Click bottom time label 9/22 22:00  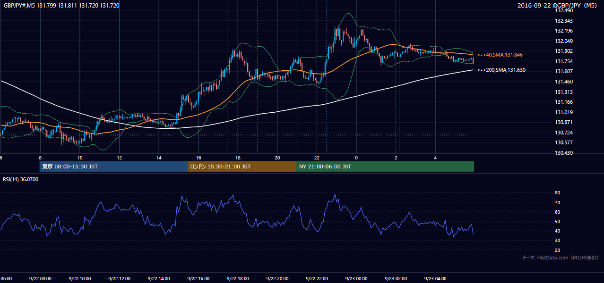tap(317, 279)
